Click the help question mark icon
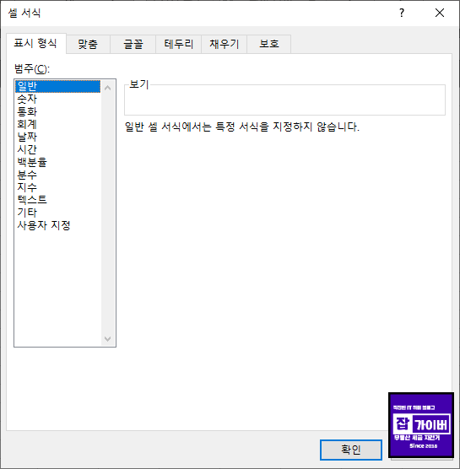 tap(402, 13)
